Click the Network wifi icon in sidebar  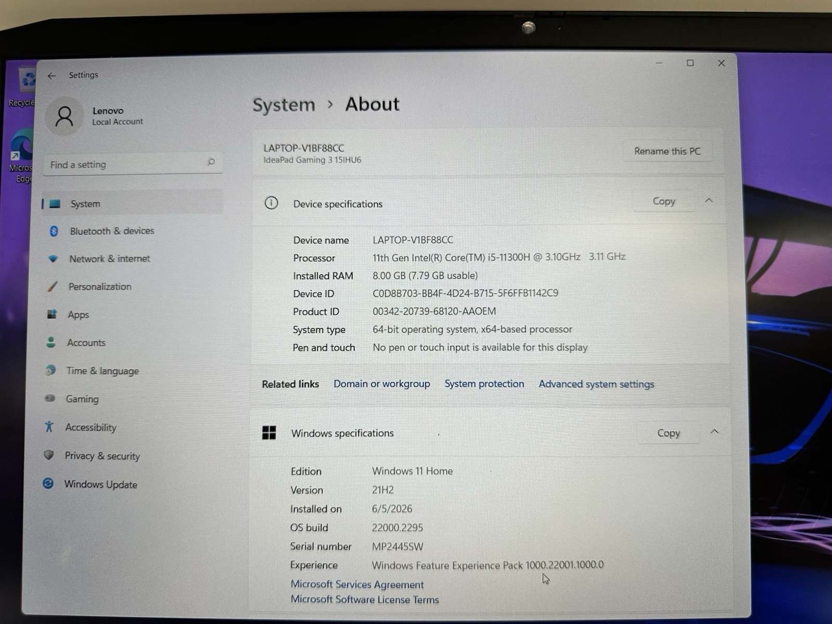click(53, 259)
